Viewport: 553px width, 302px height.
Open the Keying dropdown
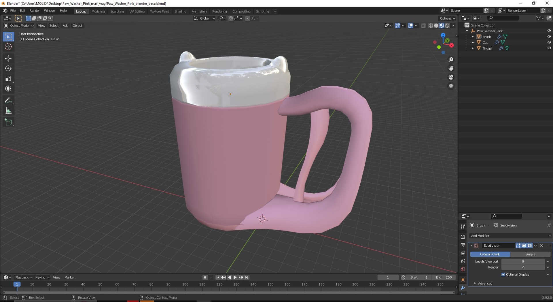[42, 278]
